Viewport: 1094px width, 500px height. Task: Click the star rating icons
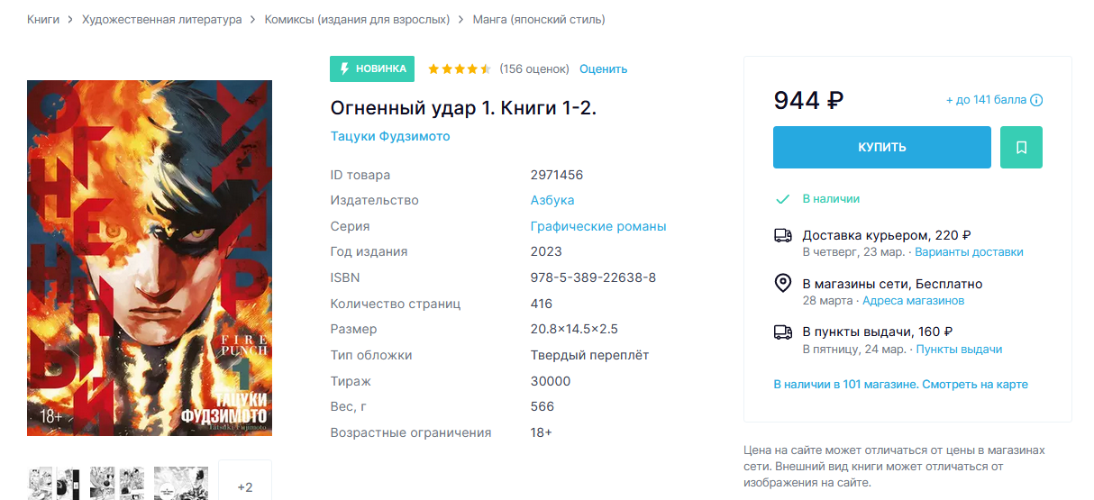(x=460, y=68)
